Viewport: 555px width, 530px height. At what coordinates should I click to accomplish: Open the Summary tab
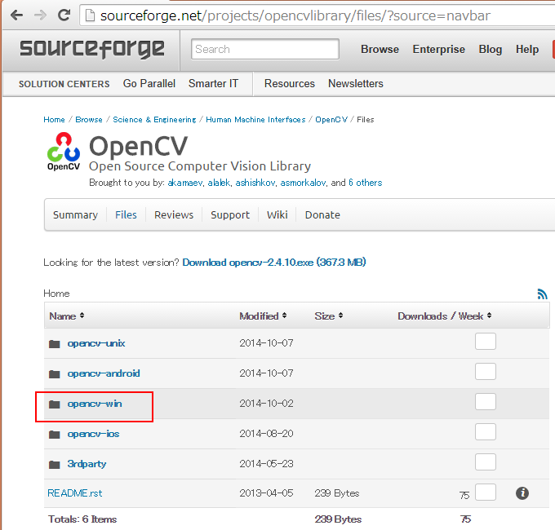[x=75, y=215]
